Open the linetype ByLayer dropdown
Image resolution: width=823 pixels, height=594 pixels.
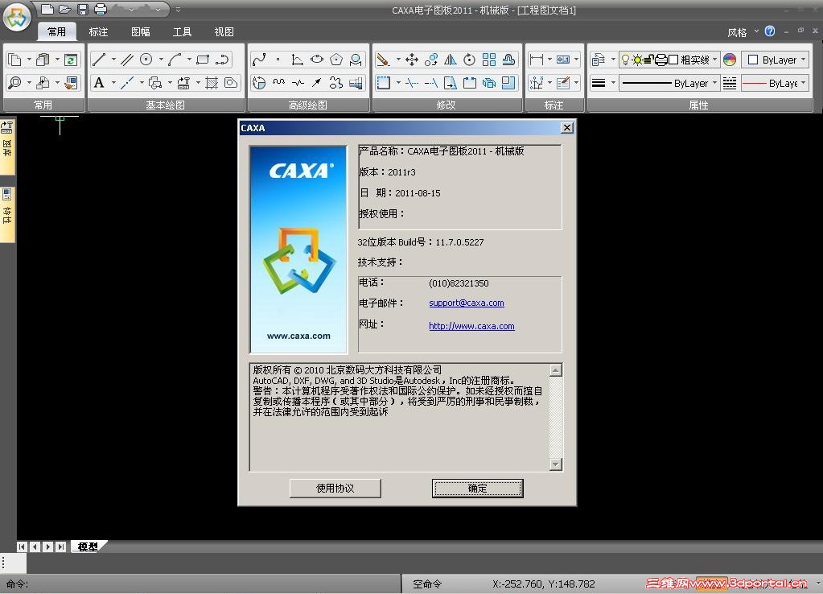[669, 83]
